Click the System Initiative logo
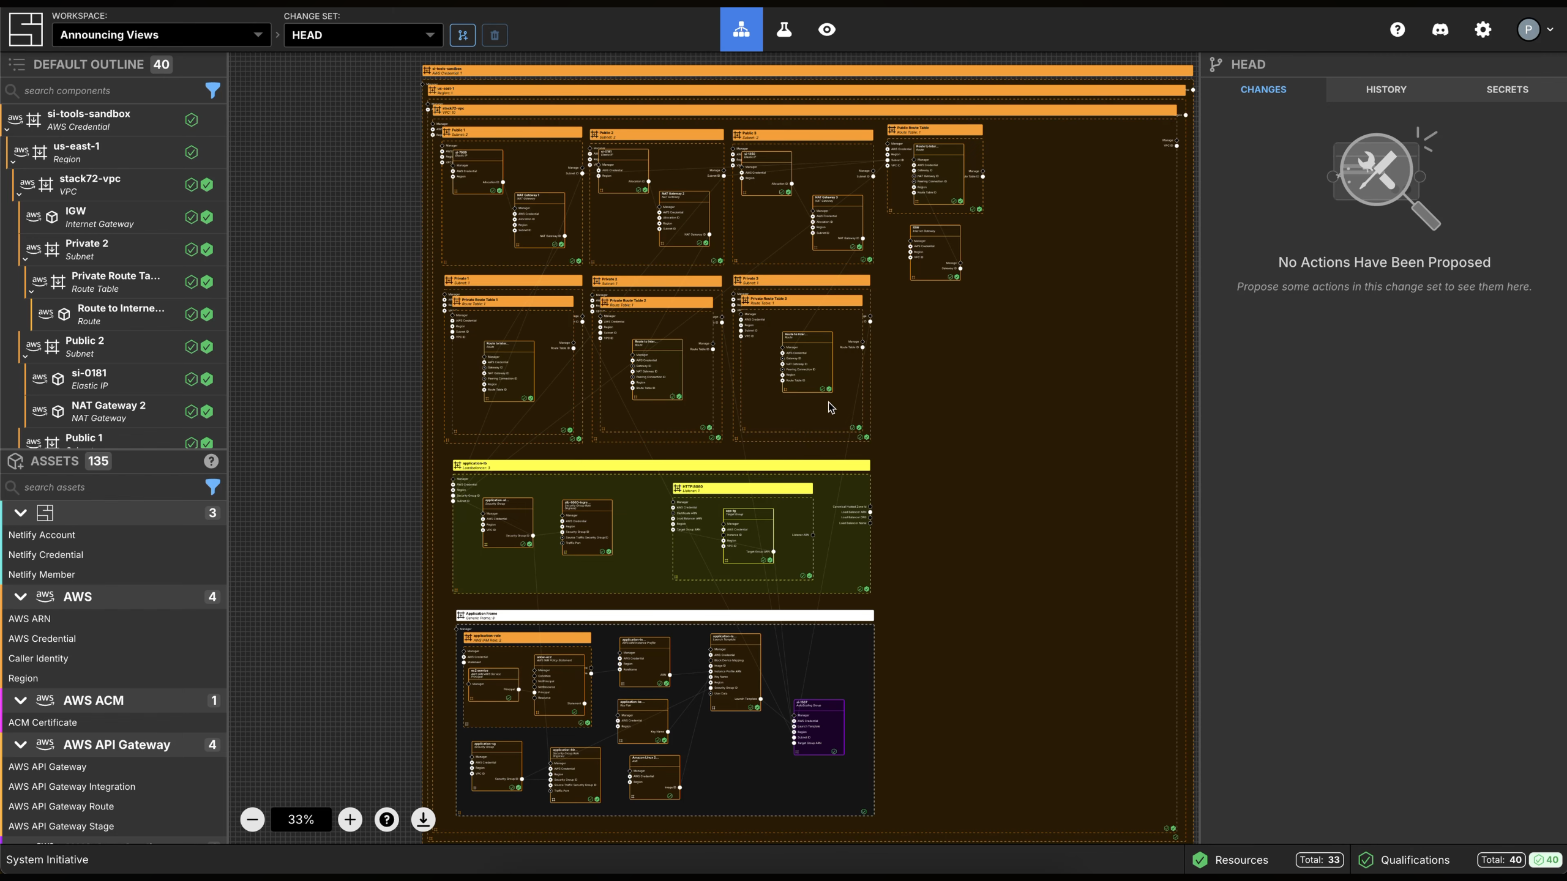Viewport: 1567px width, 881px height. [x=26, y=29]
